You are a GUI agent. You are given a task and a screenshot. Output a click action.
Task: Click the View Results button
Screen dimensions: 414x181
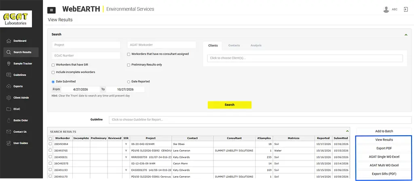click(384, 140)
